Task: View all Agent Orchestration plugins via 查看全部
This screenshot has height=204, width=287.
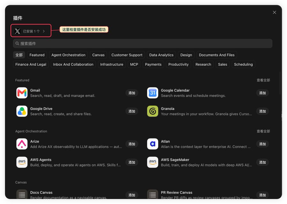Action: [263, 131]
